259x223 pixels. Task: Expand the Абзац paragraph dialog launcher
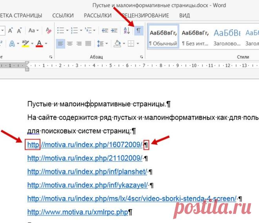141,57
